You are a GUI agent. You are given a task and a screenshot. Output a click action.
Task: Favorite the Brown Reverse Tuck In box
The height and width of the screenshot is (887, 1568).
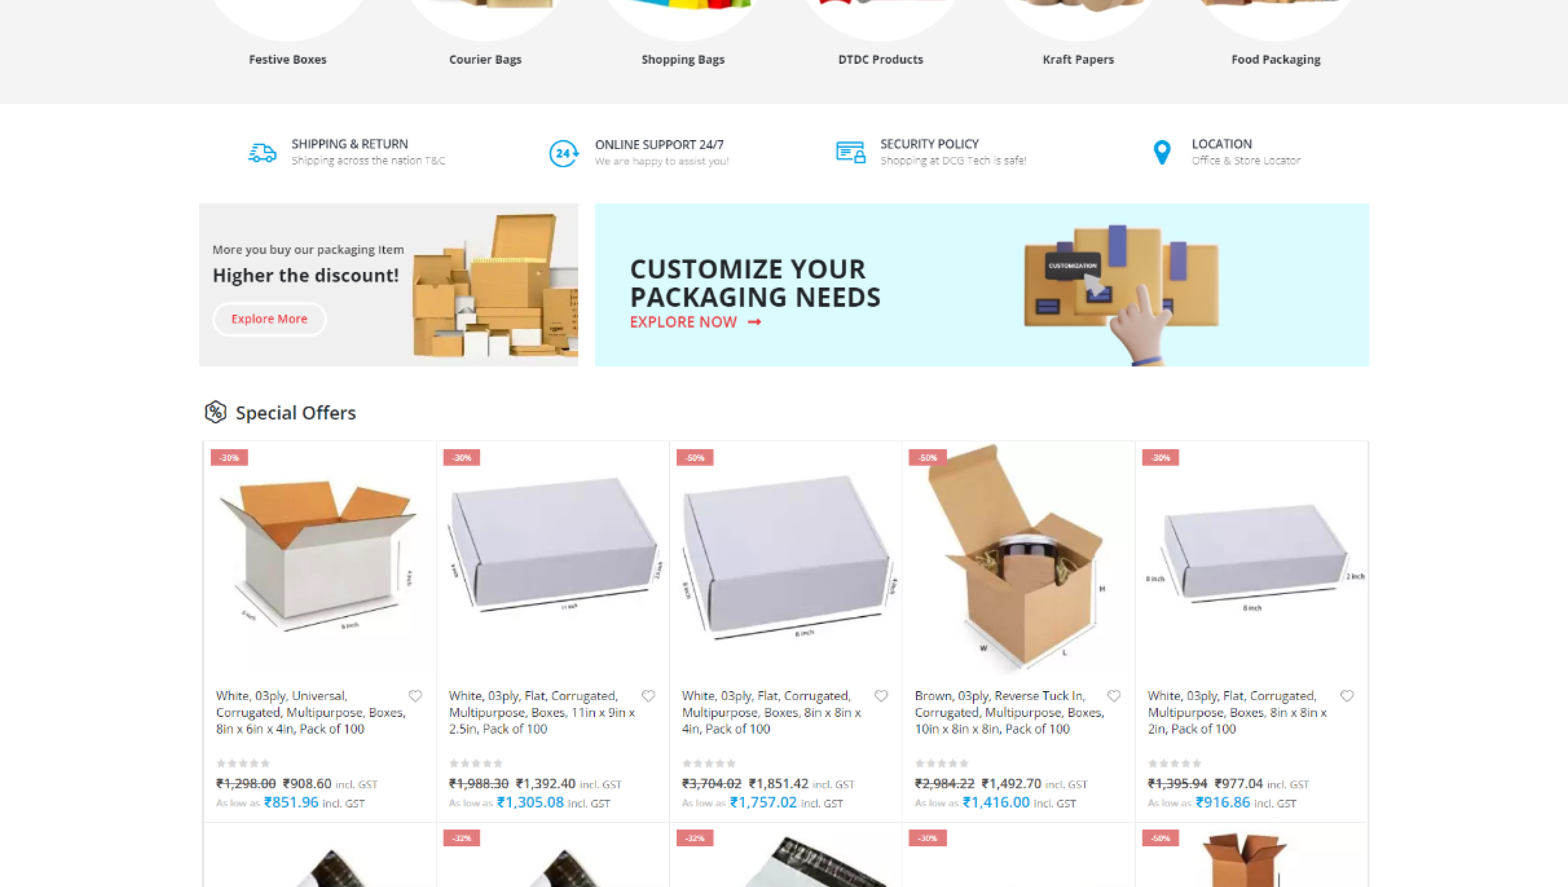(1114, 696)
